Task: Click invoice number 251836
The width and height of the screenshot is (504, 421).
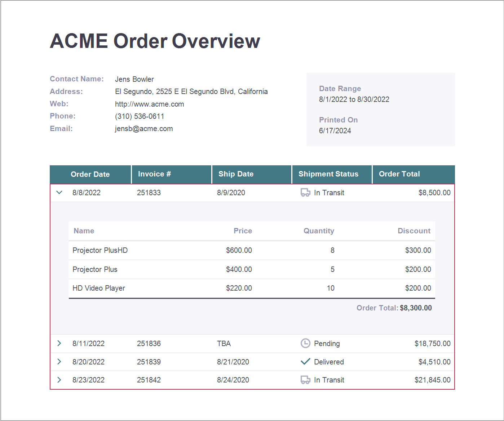Action: click(149, 344)
